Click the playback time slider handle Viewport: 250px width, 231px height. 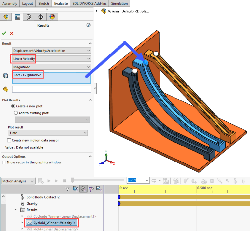(x=72, y=180)
